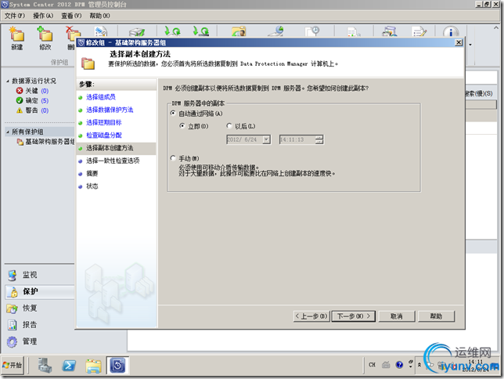The width and height of the screenshot is (504, 379).
Task: Open Windows Explorer from the taskbar
Action: tap(93, 366)
